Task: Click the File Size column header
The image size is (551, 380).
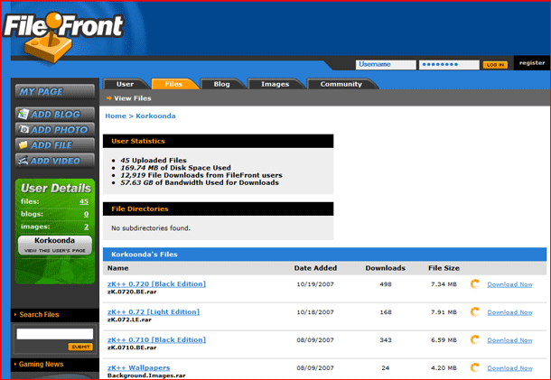Action: (444, 268)
